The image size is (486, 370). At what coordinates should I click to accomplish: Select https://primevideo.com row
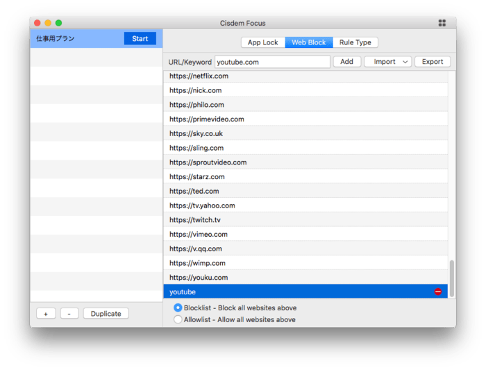305,119
